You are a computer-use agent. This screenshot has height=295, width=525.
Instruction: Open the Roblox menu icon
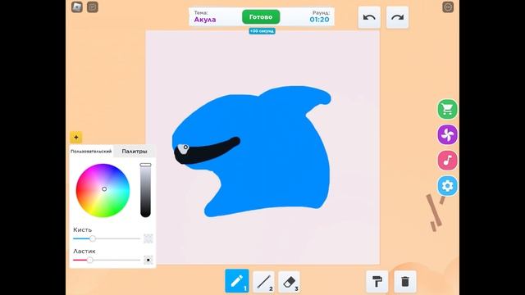[77, 7]
